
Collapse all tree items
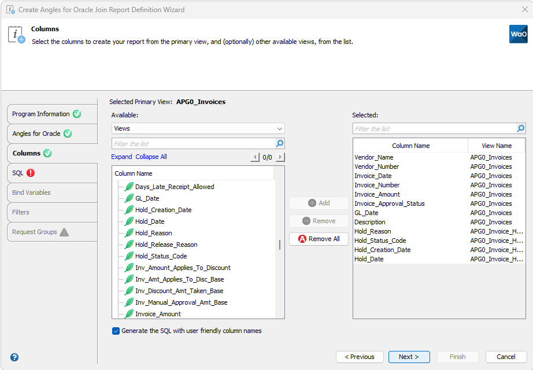pyautogui.click(x=151, y=157)
